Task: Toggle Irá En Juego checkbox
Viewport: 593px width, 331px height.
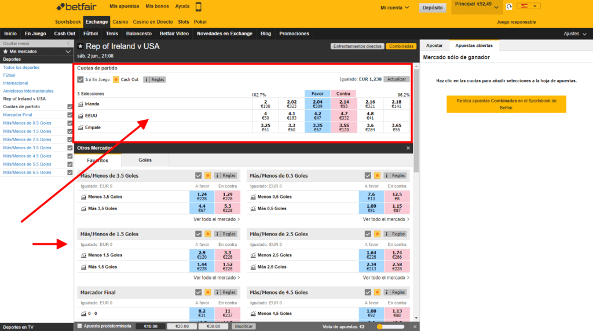Action: 80,79
